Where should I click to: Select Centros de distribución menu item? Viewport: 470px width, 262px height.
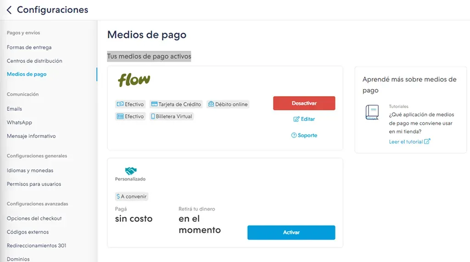tap(34, 61)
